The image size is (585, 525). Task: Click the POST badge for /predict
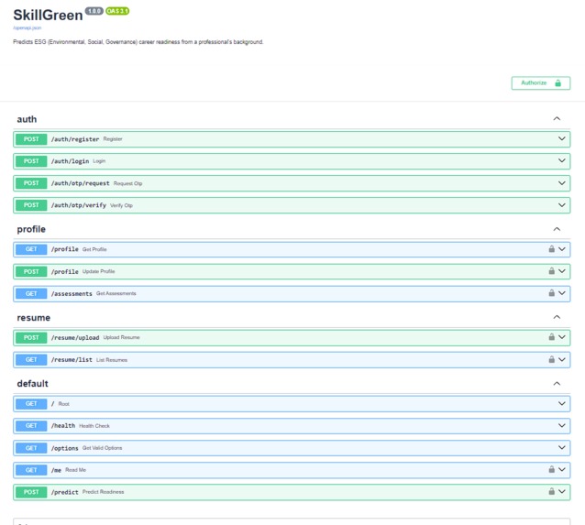pos(31,492)
